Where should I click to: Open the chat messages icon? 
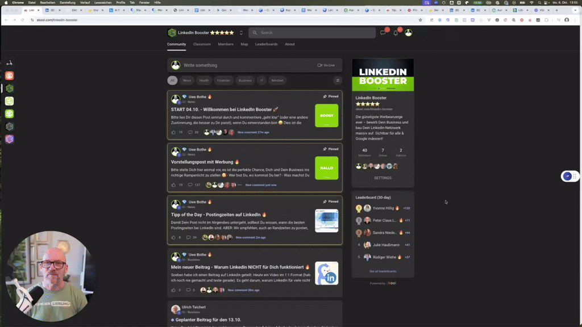point(383,32)
